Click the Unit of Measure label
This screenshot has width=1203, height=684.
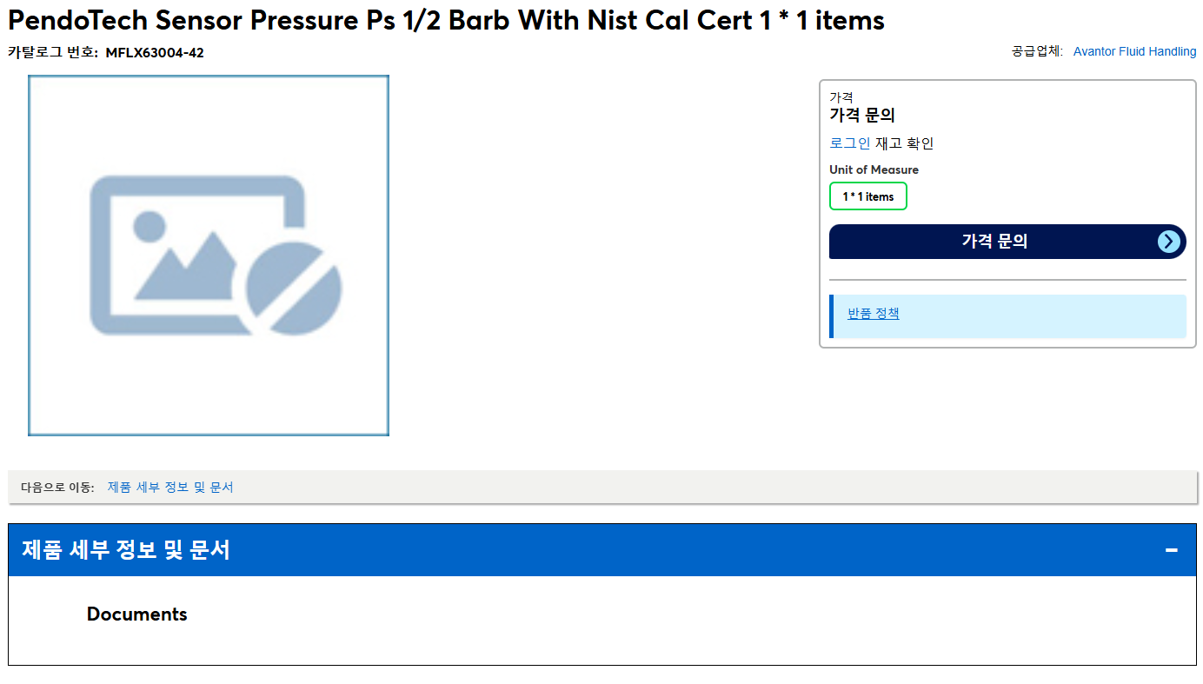[x=874, y=169]
